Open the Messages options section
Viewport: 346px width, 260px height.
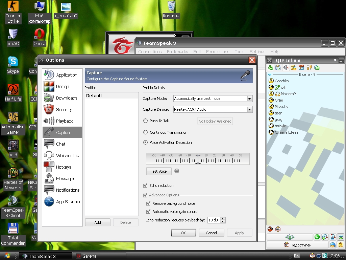[x=62, y=178]
